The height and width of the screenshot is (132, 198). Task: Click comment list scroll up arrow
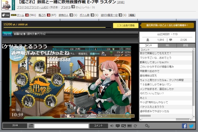coord(194,49)
